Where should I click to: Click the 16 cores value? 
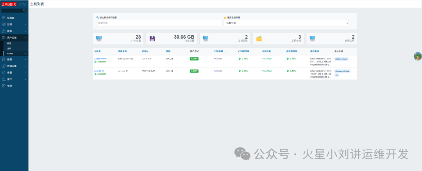coord(218,59)
